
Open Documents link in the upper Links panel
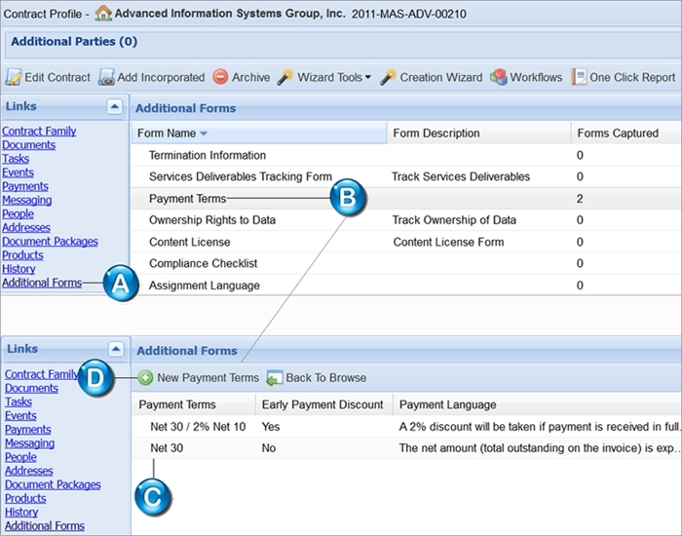pyautogui.click(x=28, y=145)
